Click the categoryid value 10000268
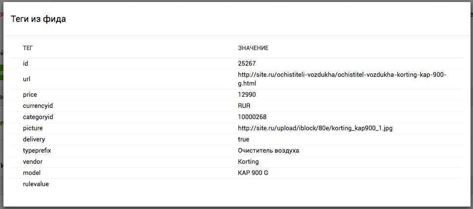Image resolution: width=473 pixels, height=209 pixels. click(x=252, y=117)
